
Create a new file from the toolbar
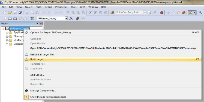click(x=5, y=12)
